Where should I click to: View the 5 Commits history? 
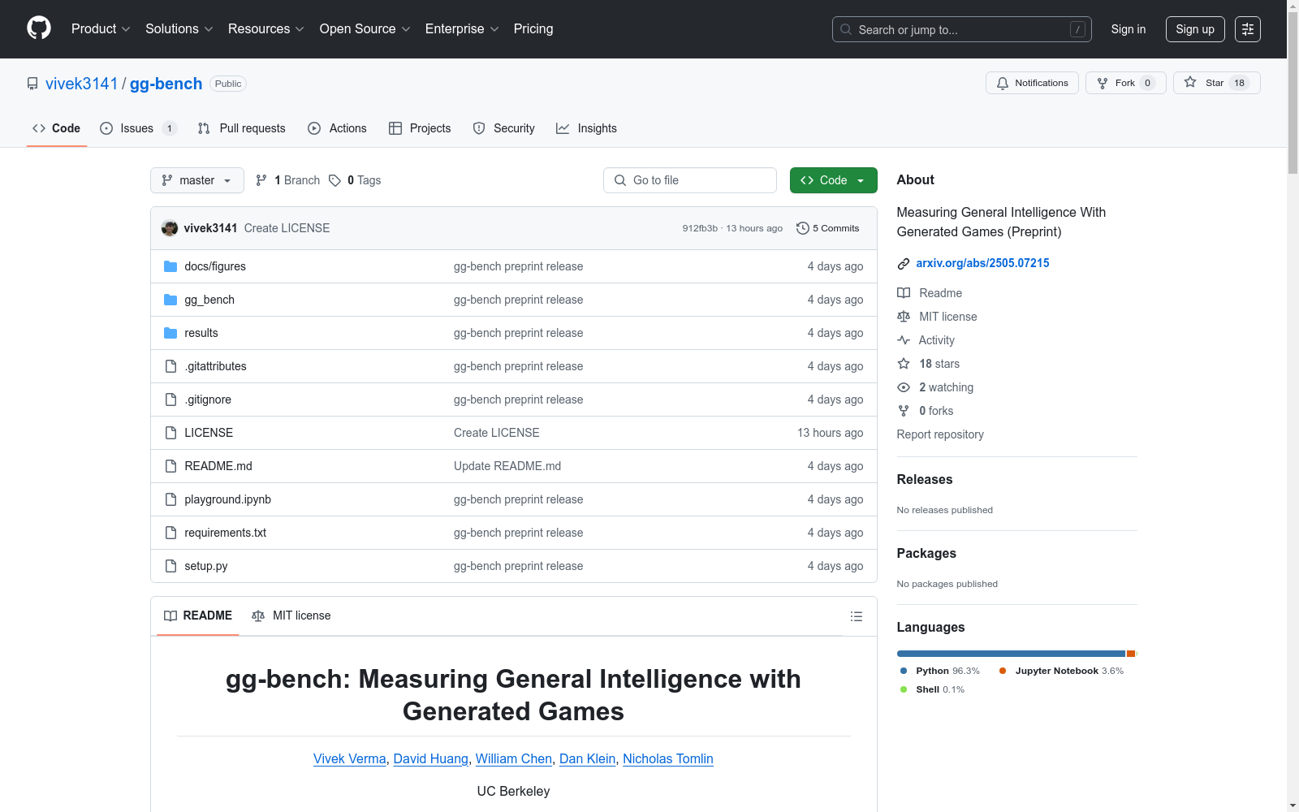pyautogui.click(x=828, y=228)
